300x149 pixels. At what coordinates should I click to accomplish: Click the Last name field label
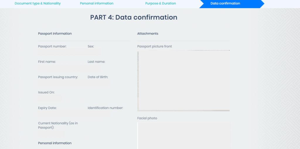tap(96, 62)
